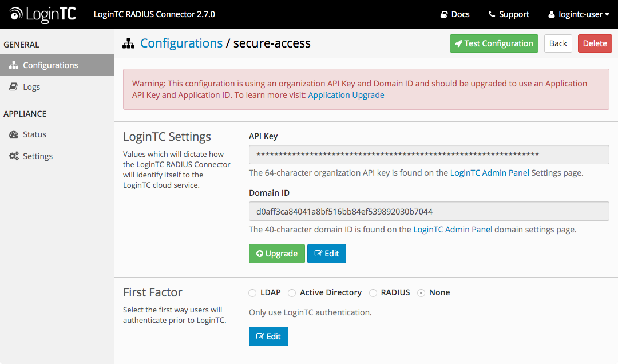The image size is (618, 364).
Task: Click the Domain ID field label
Action: pyautogui.click(x=269, y=193)
